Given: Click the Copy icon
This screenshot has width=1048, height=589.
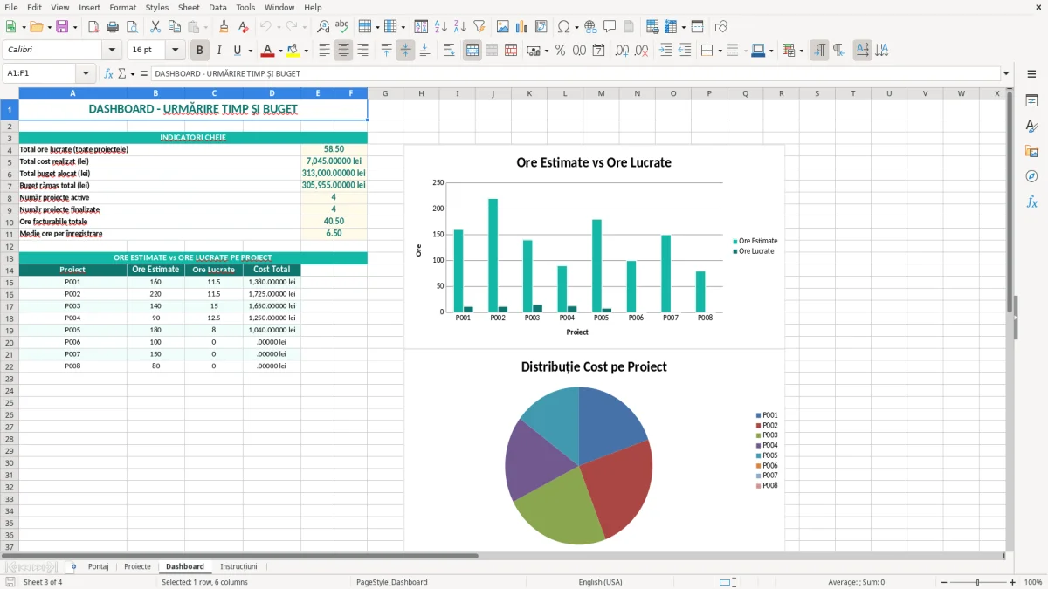Looking at the screenshot, I should point(174,27).
